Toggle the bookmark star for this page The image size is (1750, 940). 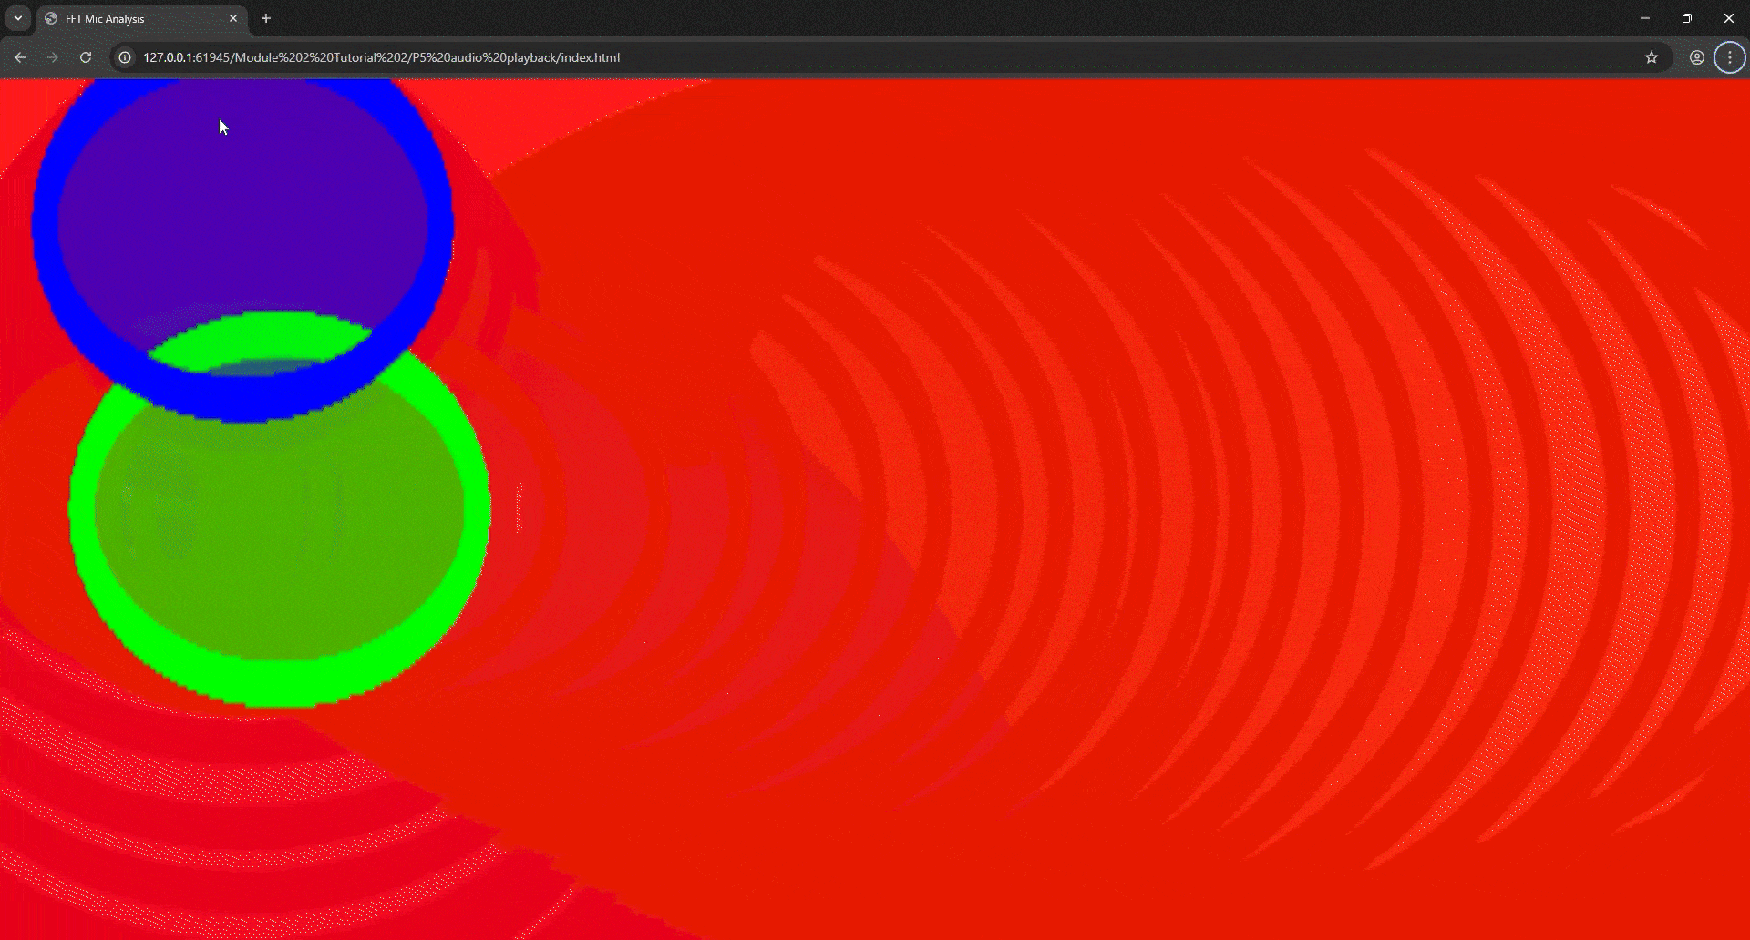click(1652, 56)
